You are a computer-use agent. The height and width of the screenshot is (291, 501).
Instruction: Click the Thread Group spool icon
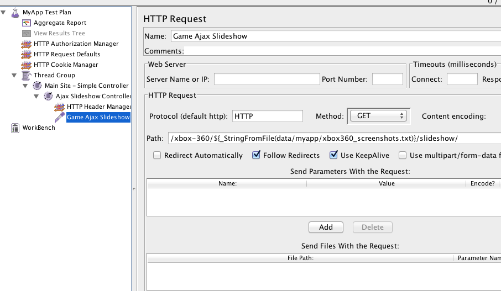pyautogui.click(x=27, y=75)
